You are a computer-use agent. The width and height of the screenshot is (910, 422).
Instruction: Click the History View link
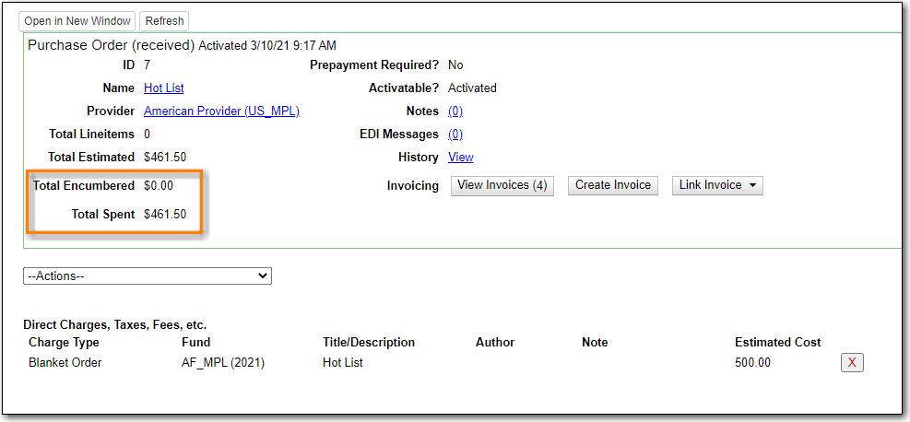(460, 158)
